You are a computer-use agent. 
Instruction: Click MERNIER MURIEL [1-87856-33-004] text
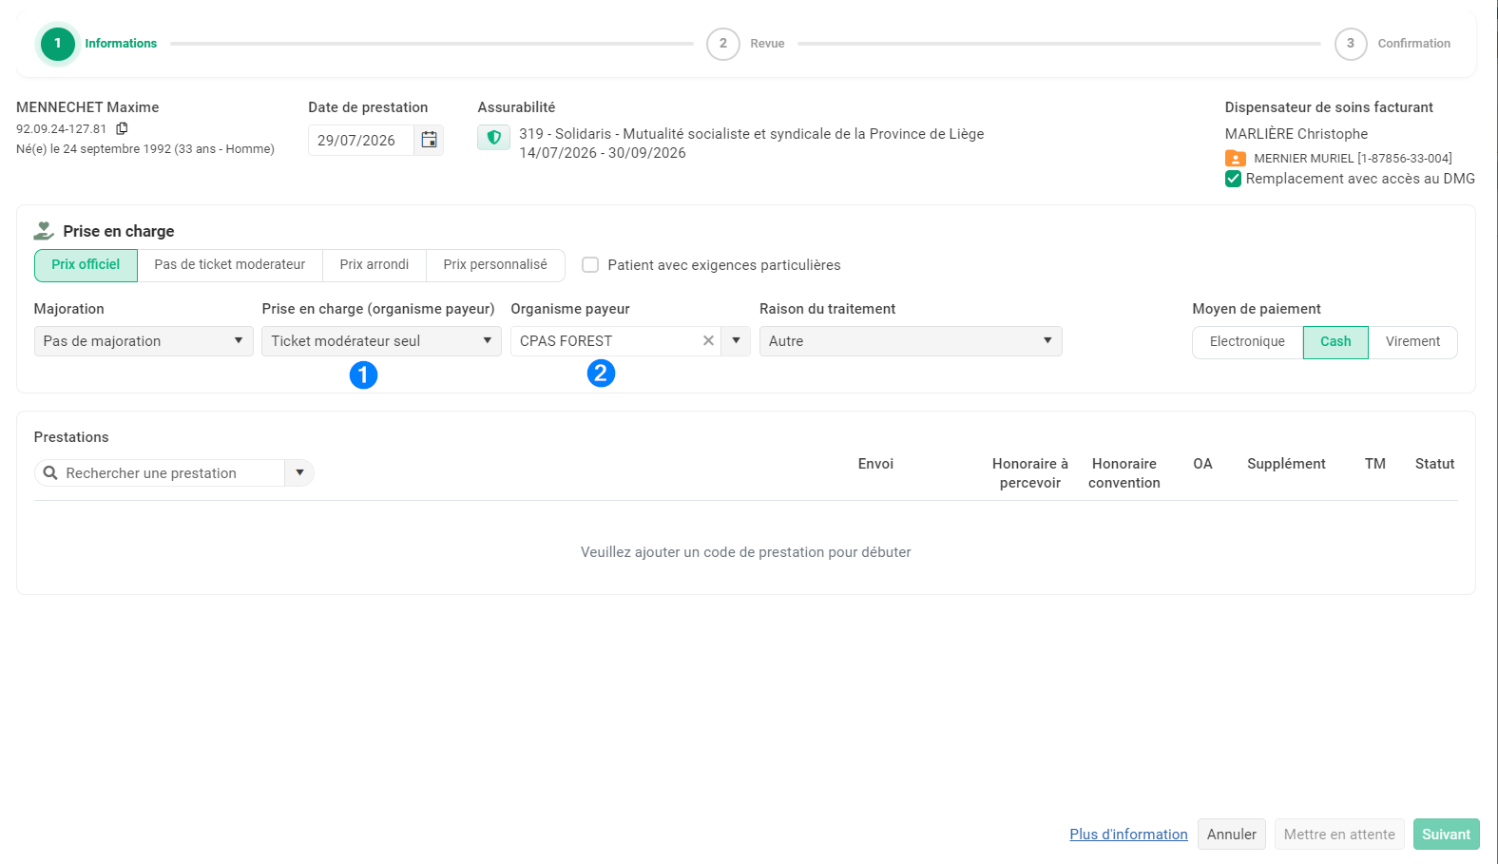tap(1353, 159)
